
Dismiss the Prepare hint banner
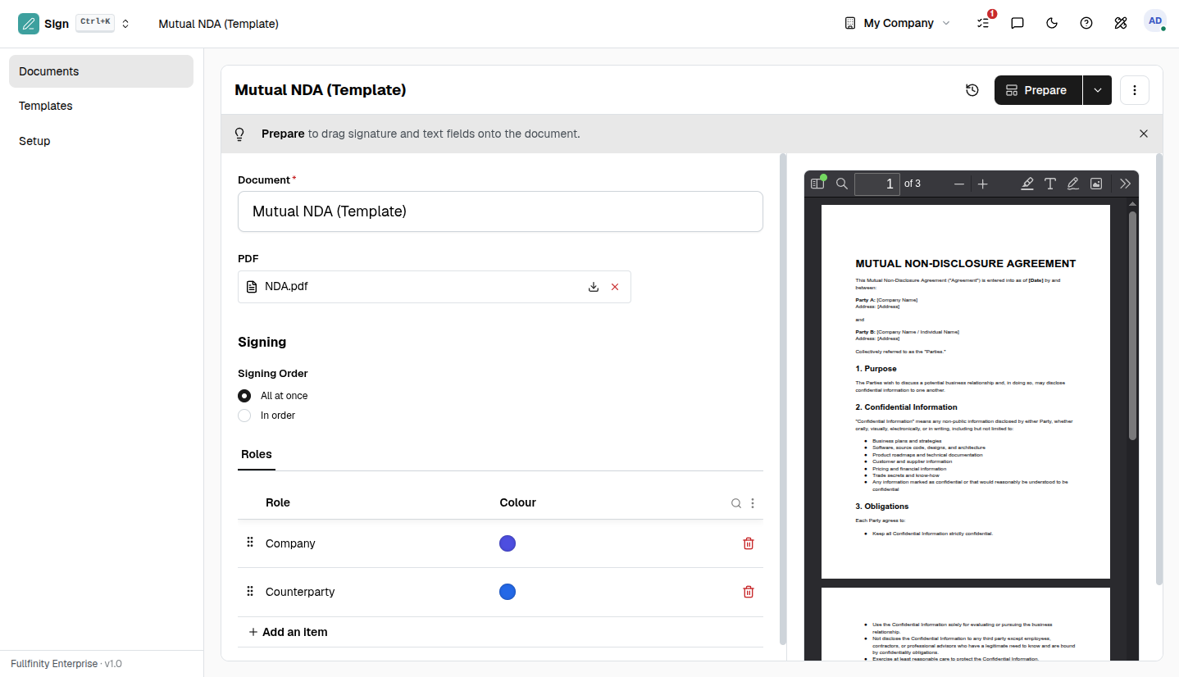[x=1144, y=134]
